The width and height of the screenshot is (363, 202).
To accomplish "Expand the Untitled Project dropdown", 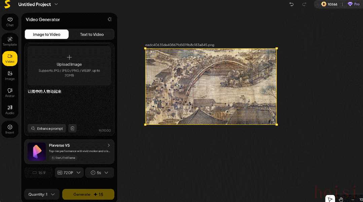I will (56, 4).
